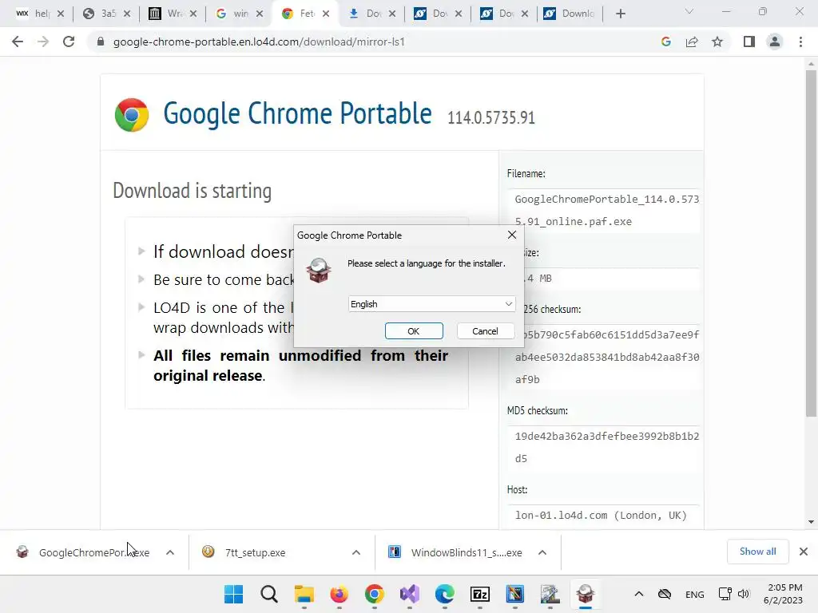Click the back navigation arrow
This screenshot has height=613, width=818.
(18, 42)
